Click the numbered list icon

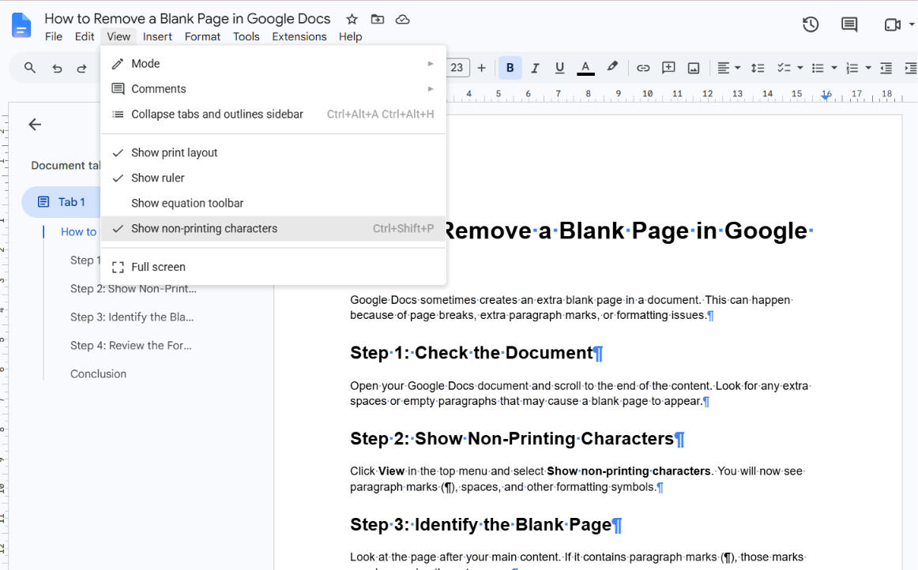click(852, 69)
